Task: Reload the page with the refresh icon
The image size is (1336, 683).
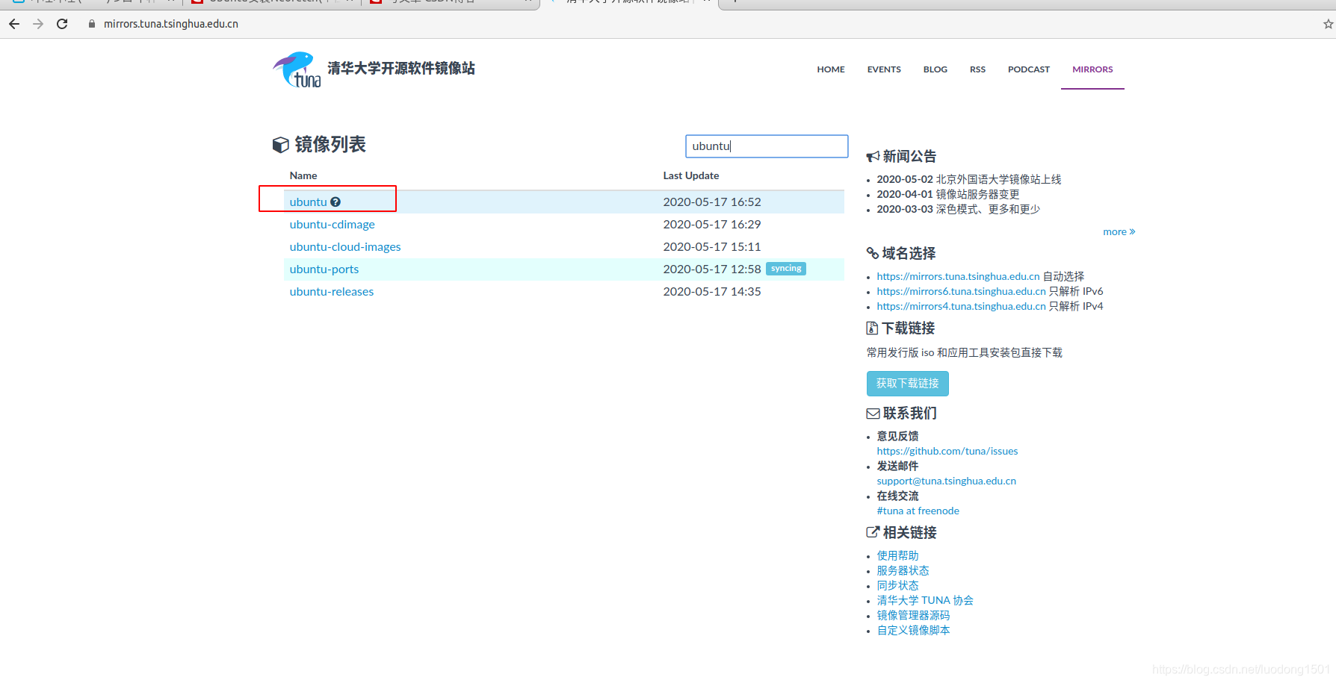Action: point(62,24)
